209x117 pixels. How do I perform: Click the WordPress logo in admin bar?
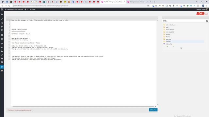[x=2, y=9]
